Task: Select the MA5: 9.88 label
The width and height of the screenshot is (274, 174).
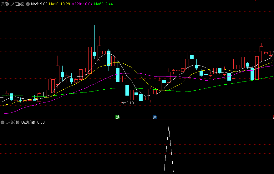Action: 39,4
